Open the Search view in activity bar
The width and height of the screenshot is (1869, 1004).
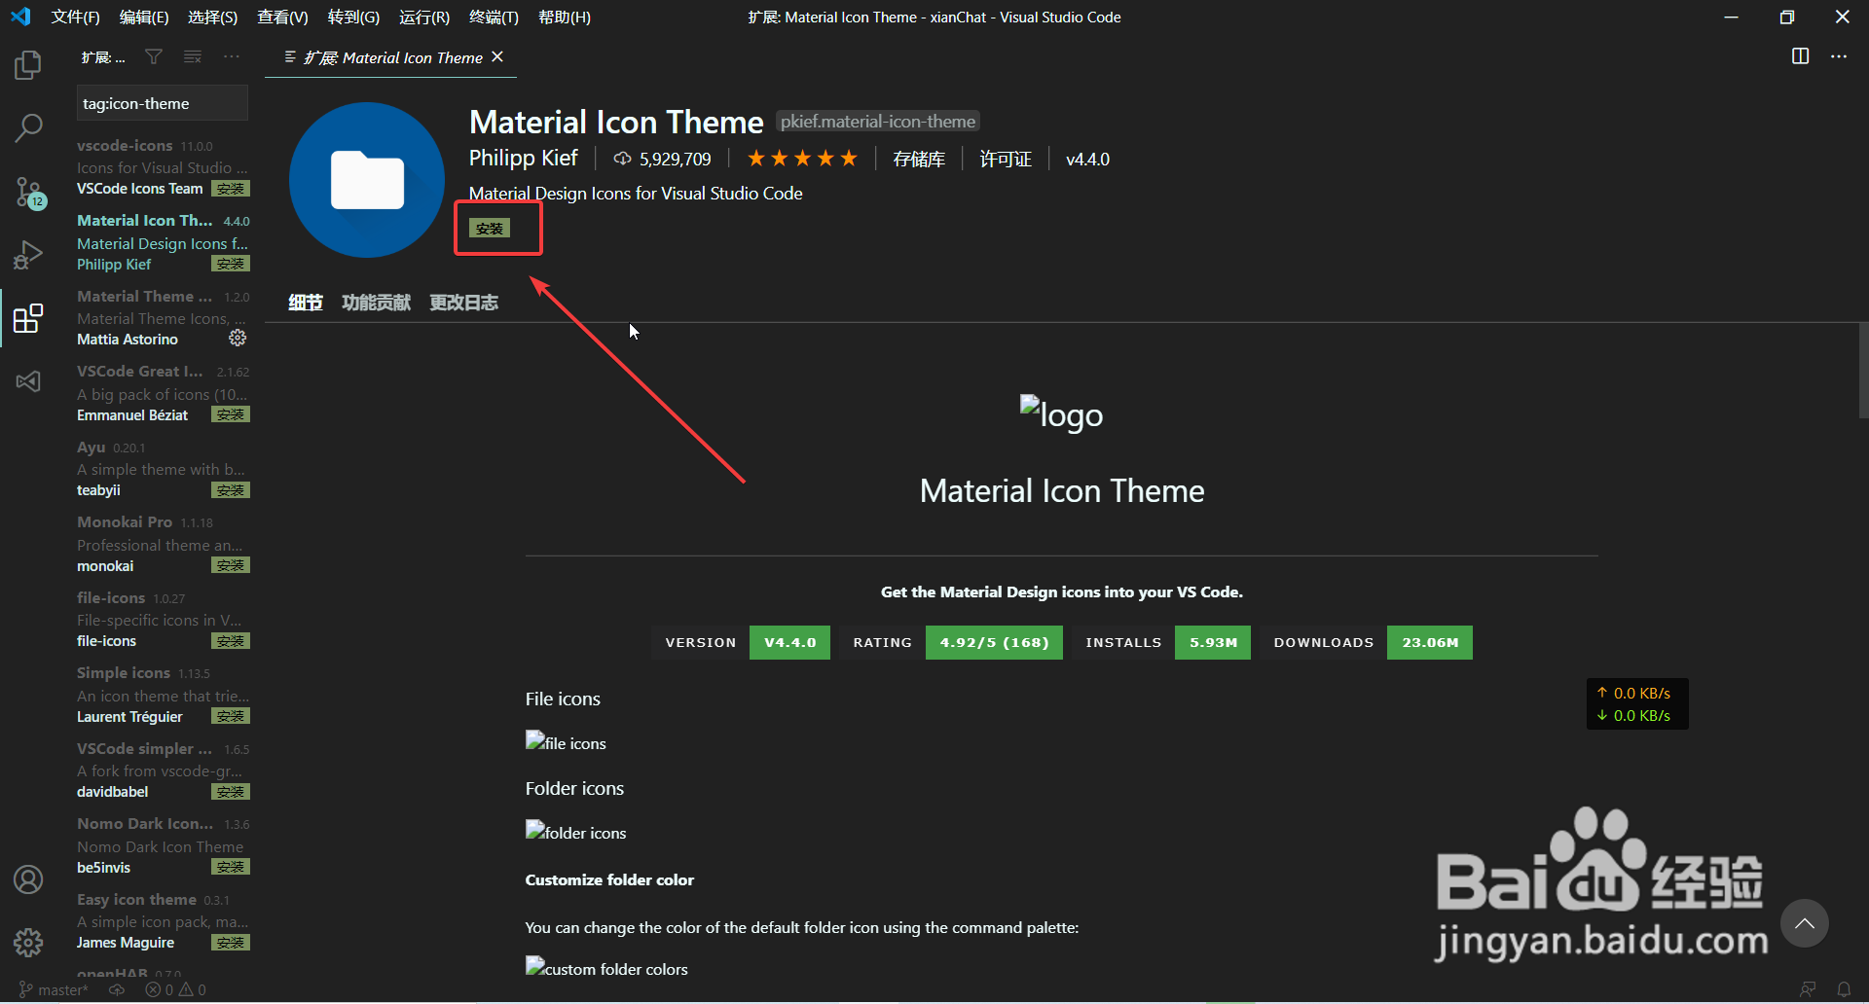point(28,127)
